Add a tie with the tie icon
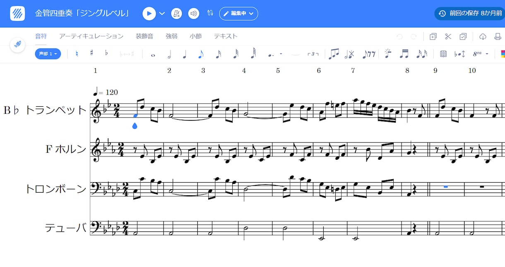 point(295,54)
